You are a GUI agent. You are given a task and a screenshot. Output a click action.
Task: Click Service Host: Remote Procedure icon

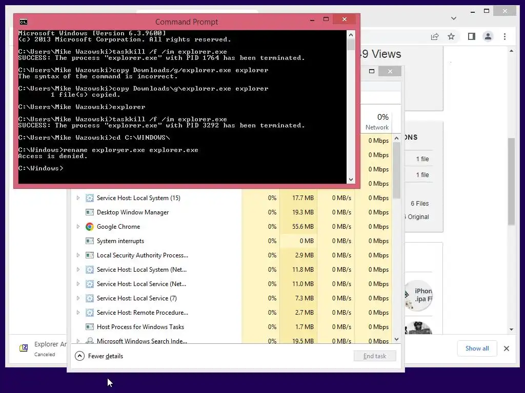(89, 313)
